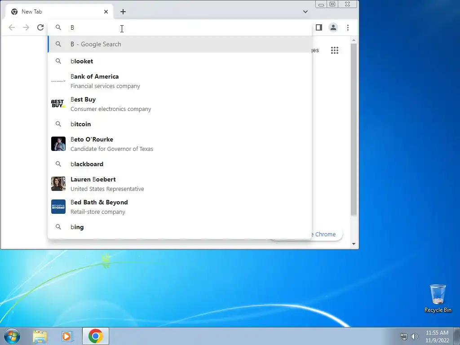Click the vertical scrollbar thumb
The width and height of the screenshot is (460, 345).
click(354, 130)
